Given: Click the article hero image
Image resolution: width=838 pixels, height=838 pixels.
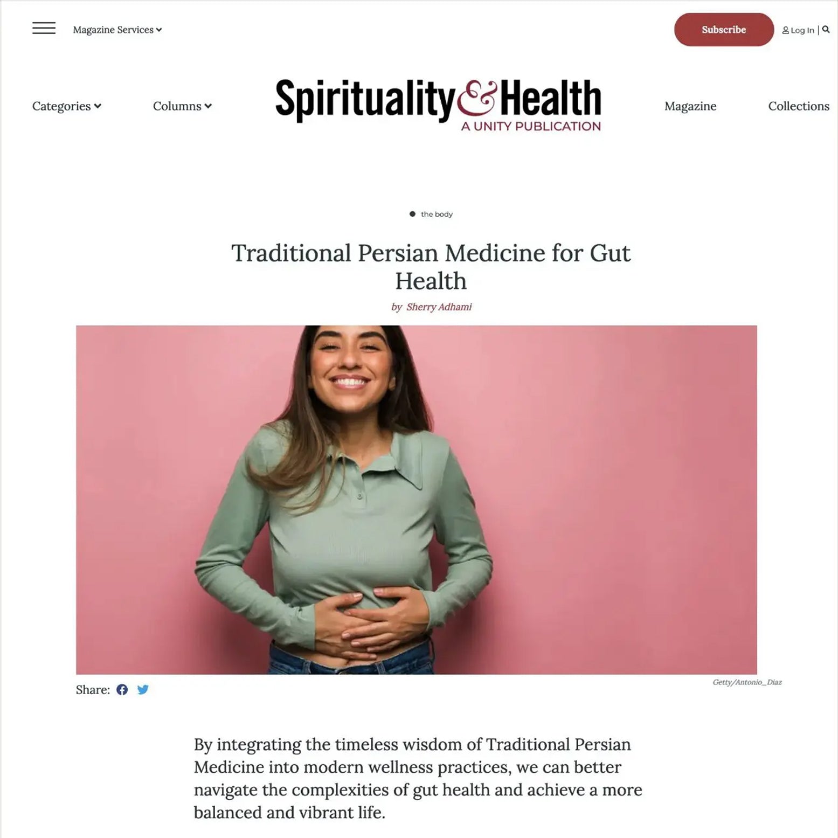Looking at the screenshot, I should coord(416,500).
